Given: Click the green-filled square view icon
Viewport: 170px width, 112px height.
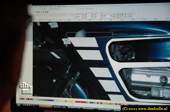Looking at the screenshot, I should 39,12.
